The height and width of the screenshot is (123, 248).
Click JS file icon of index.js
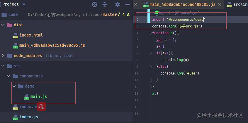click(x=15, y=117)
